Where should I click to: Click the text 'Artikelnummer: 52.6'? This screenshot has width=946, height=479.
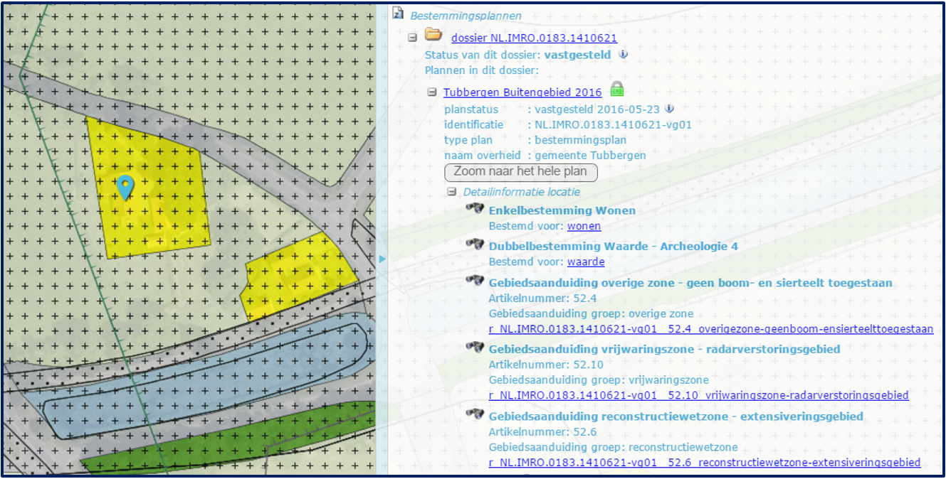coord(543,432)
